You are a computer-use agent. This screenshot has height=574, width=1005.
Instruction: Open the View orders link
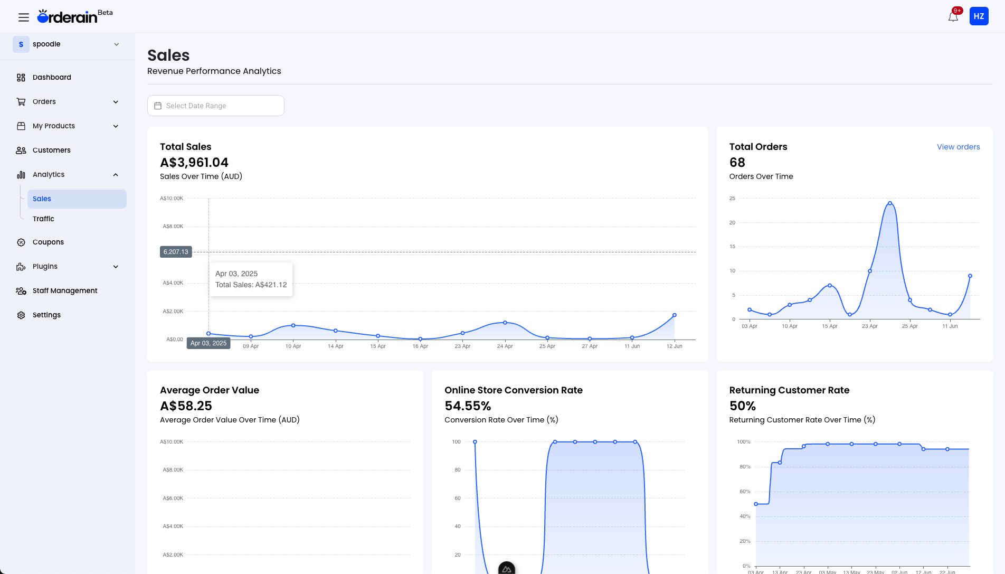click(958, 147)
